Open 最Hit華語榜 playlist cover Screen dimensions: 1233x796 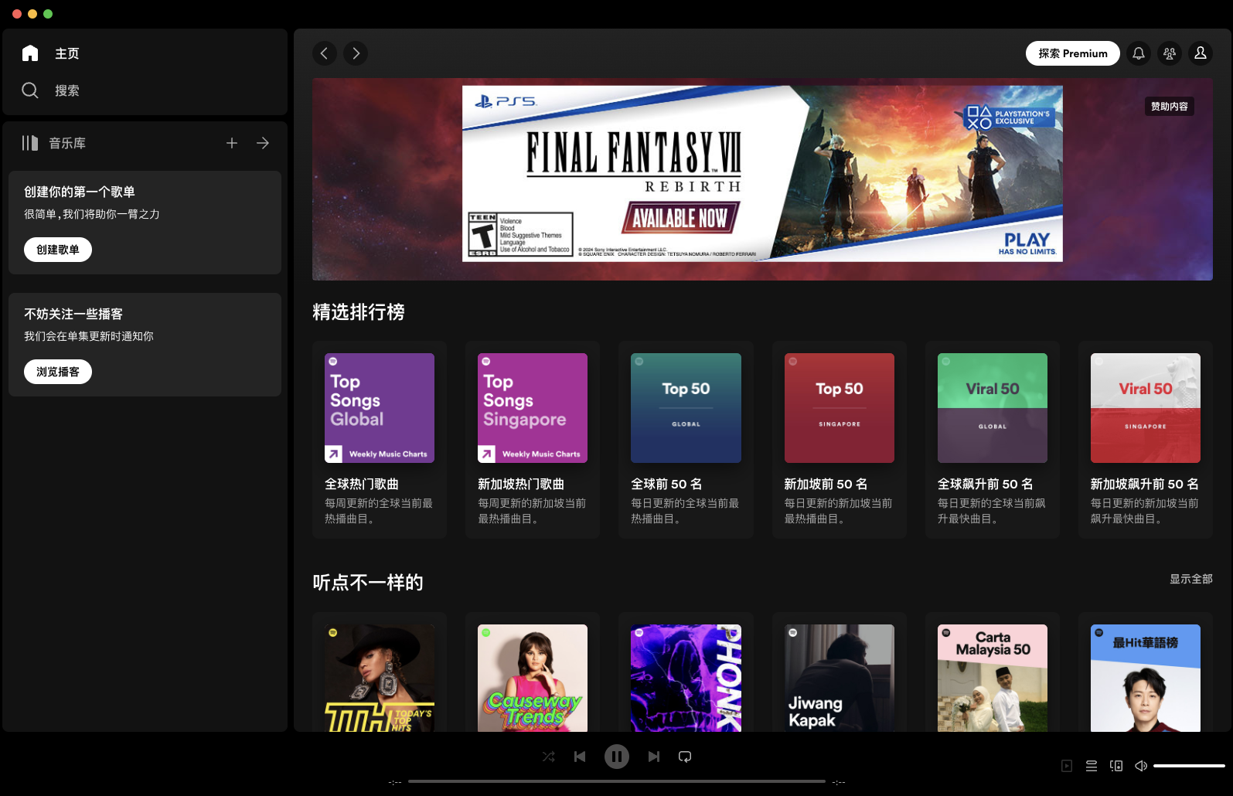[x=1146, y=678]
